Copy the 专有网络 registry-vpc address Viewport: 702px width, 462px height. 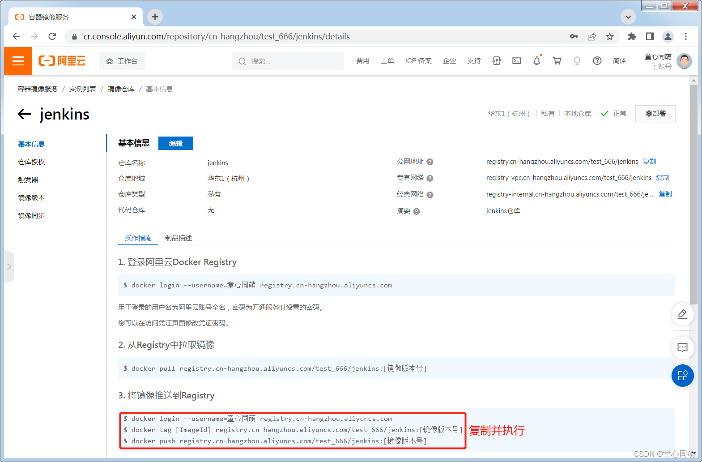663,178
